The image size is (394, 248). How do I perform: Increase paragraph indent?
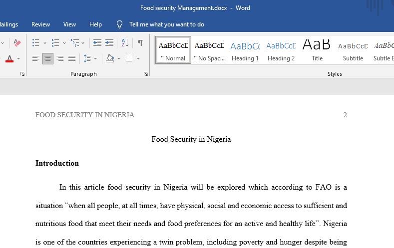109,43
